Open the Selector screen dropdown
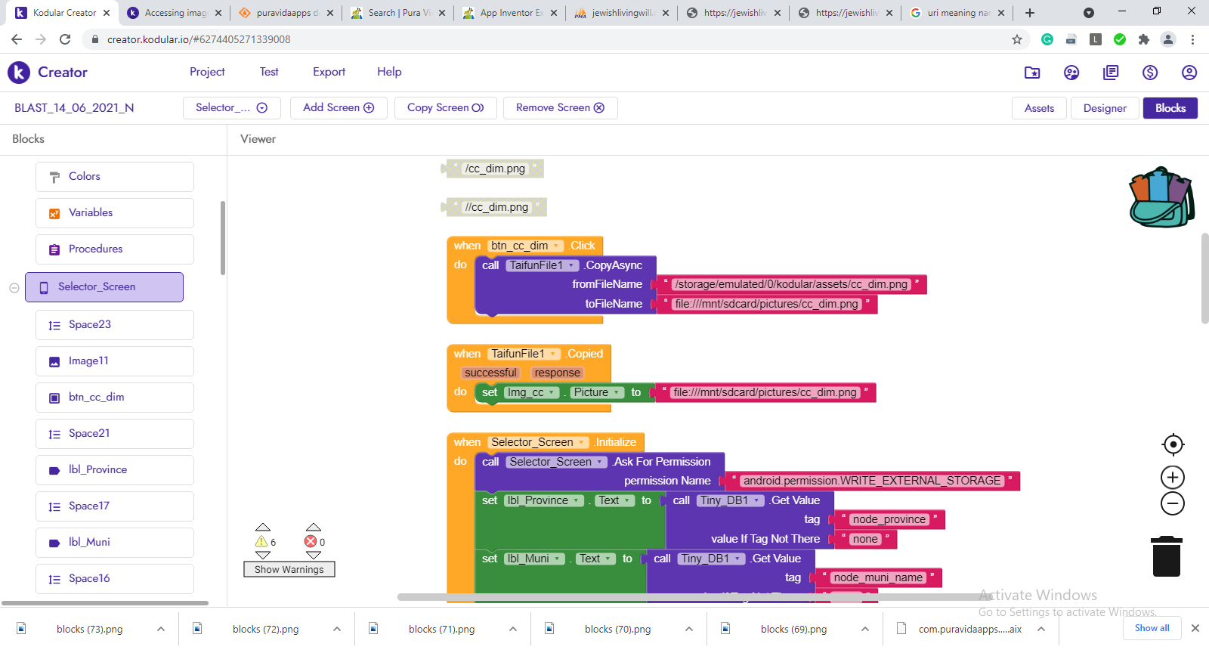This screenshot has width=1209, height=650. (x=231, y=108)
